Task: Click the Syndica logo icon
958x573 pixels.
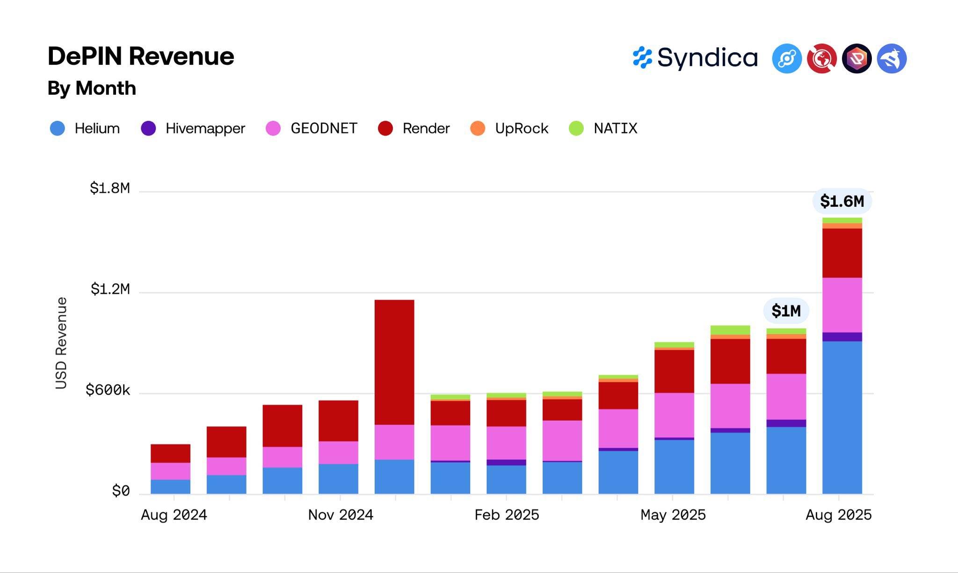Action: [x=642, y=58]
